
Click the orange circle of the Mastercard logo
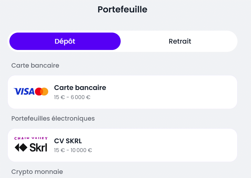point(45,91)
